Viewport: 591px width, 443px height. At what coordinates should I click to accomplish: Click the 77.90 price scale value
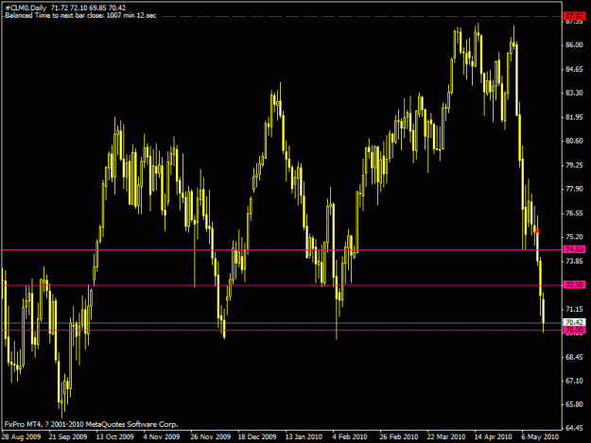(574, 189)
